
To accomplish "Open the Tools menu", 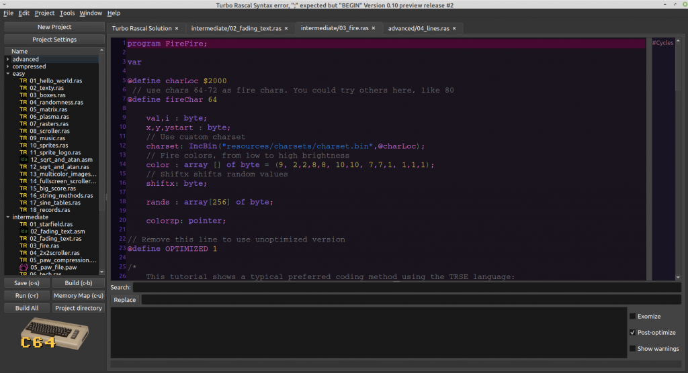I will point(67,13).
